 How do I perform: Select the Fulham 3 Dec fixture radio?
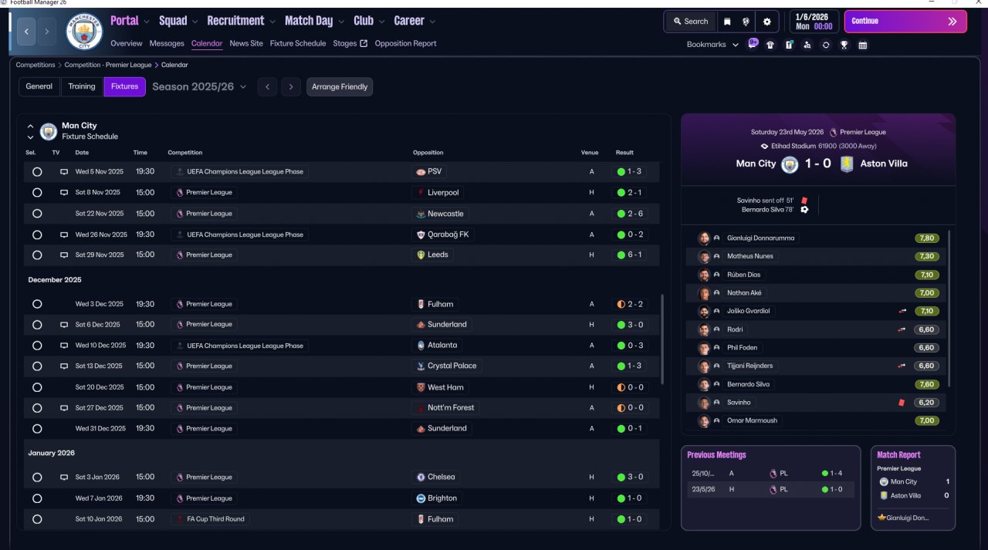tap(37, 304)
